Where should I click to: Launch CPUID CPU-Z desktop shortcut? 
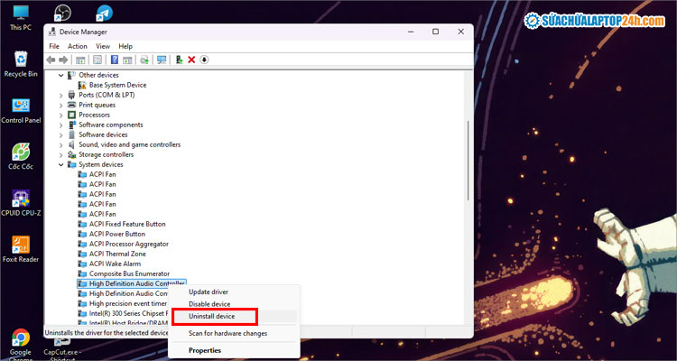coord(21,203)
